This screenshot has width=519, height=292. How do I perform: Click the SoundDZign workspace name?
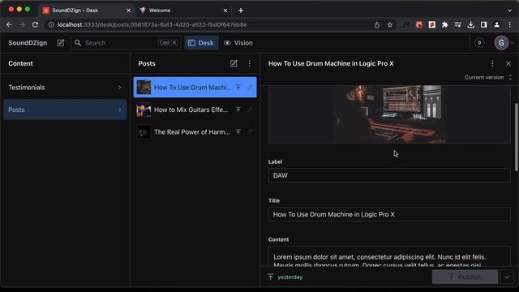[x=28, y=43]
